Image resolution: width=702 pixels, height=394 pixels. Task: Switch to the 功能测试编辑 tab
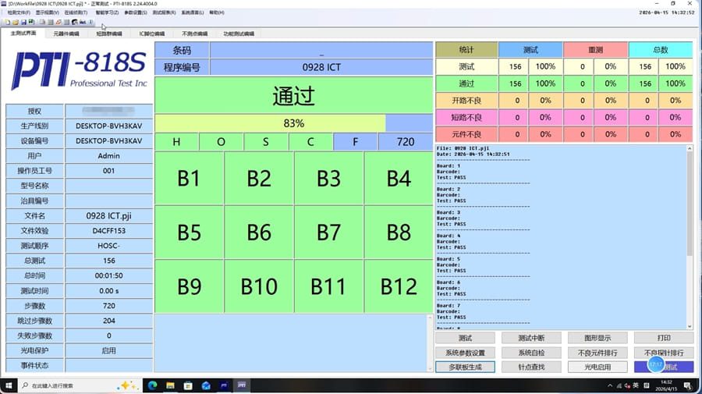tap(239, 34)
